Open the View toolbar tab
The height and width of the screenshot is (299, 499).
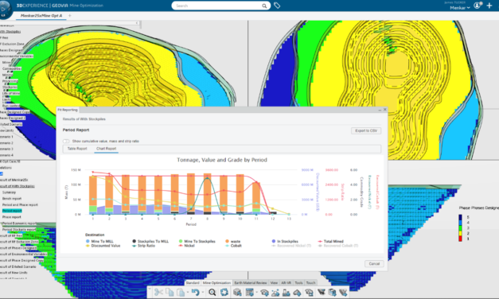tap(274, 282)
